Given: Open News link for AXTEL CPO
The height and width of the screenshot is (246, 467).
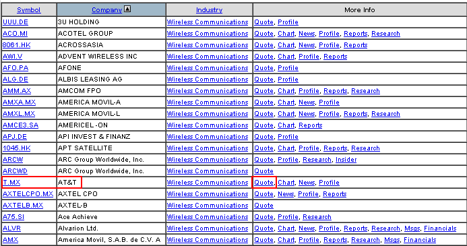Looking at the screenshot, I should (286, 194).
